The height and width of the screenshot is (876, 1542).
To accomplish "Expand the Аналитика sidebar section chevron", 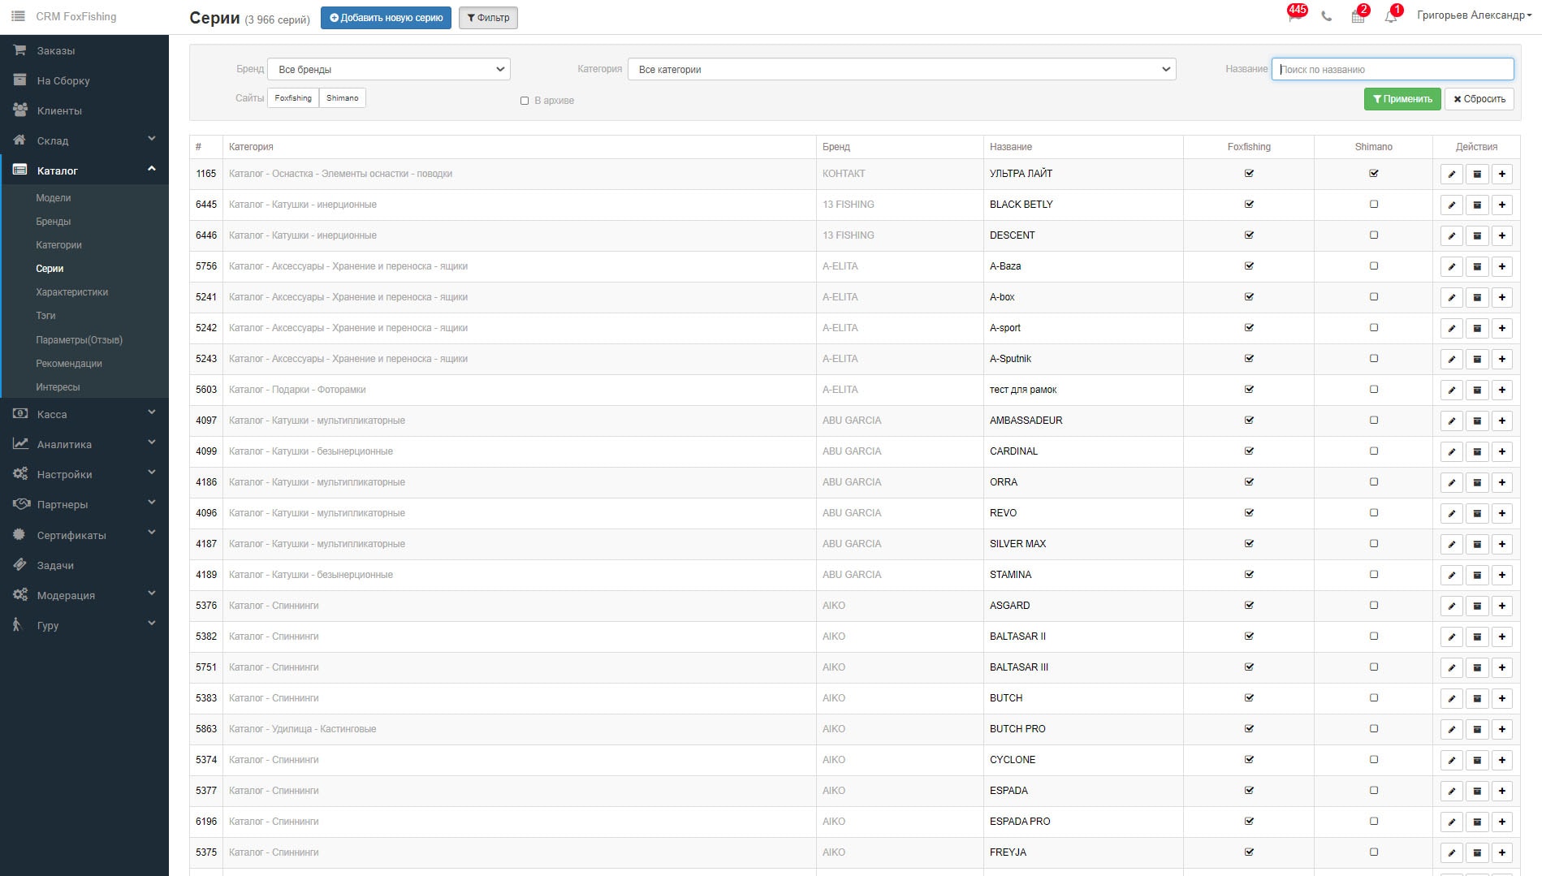I will (152, 442).
